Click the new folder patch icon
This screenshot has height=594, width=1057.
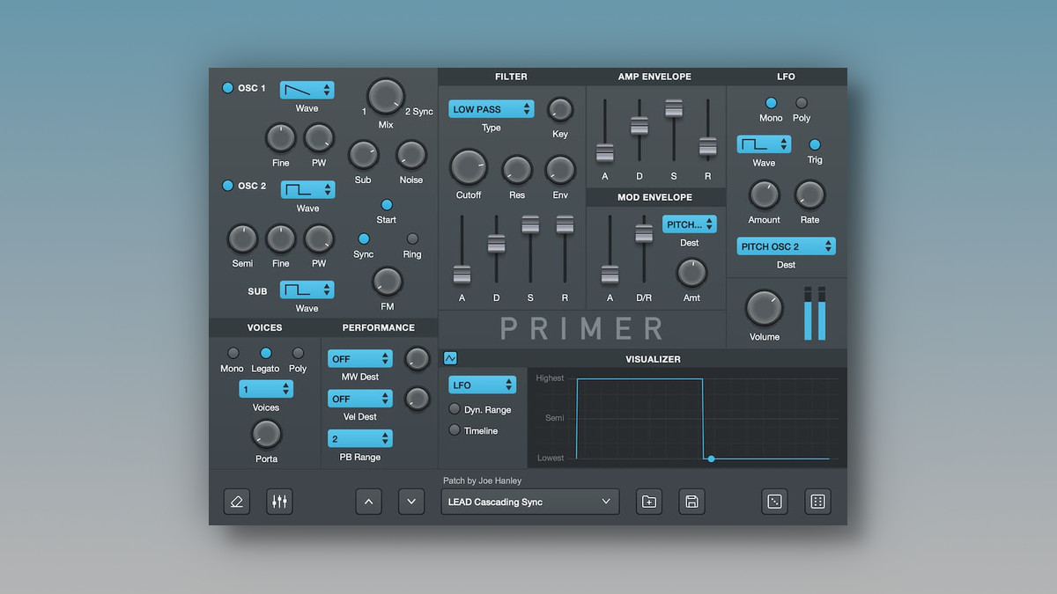tap(649, 502)
